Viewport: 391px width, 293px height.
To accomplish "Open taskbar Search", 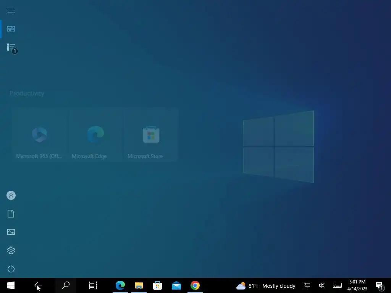I will tap(66, 285).
